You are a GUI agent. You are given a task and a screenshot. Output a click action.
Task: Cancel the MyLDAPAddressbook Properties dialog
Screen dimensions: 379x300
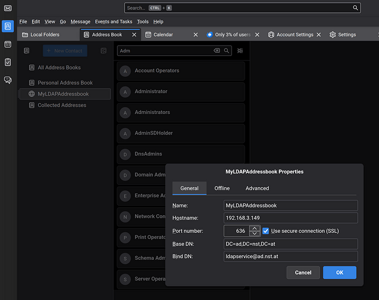[303, 272]
